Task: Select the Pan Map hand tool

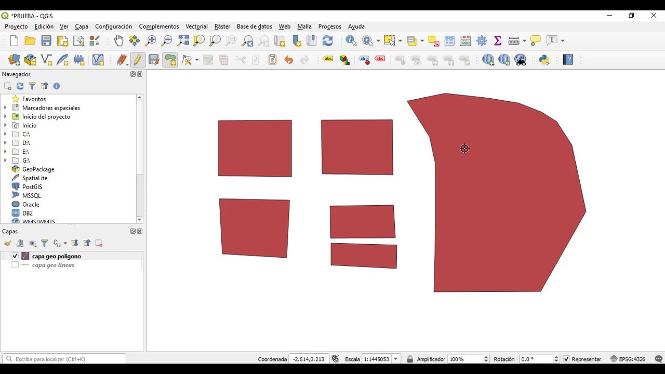Action: [x=118, y=41]
